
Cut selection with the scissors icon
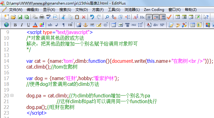(63, 17)
